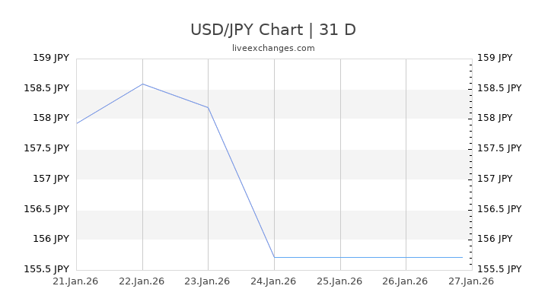Click the 157 JPY label on left axis

coord(52,179)
